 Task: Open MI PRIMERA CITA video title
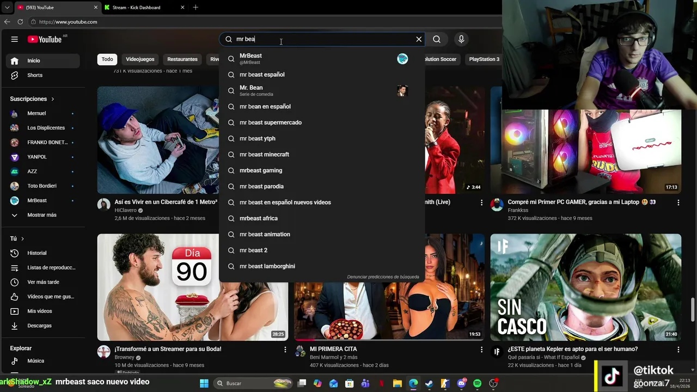tap(333, 349)
